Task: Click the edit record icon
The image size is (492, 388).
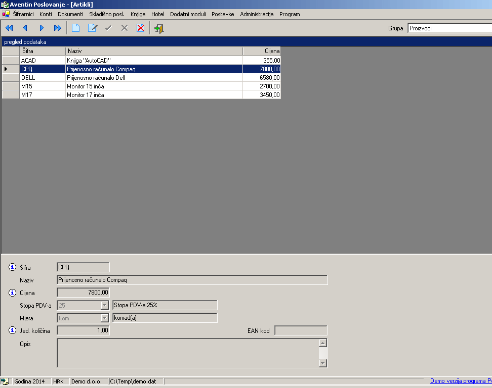Action: (92, 28)
